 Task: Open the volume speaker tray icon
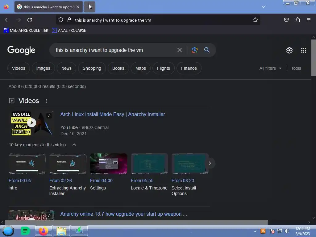pos(287,231)
